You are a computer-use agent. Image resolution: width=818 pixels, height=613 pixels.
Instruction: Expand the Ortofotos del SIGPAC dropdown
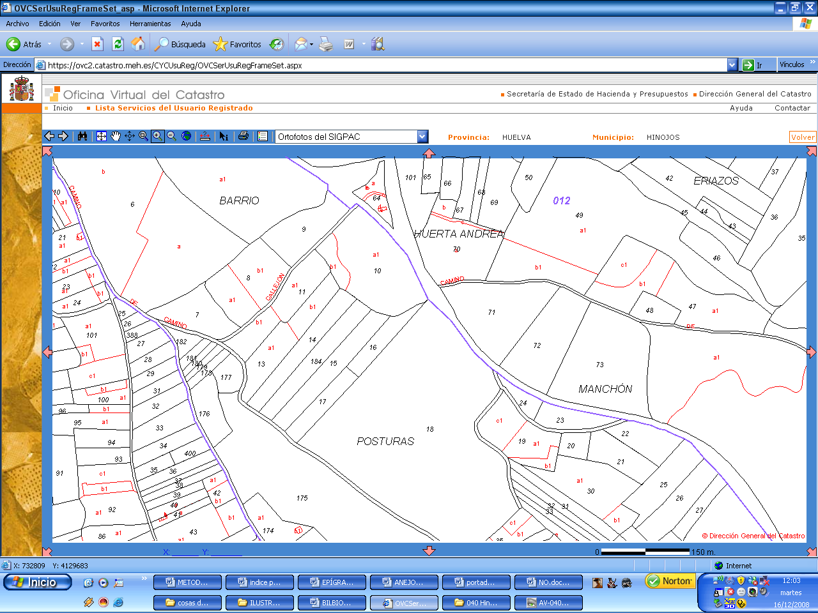[x=422, y=137]
